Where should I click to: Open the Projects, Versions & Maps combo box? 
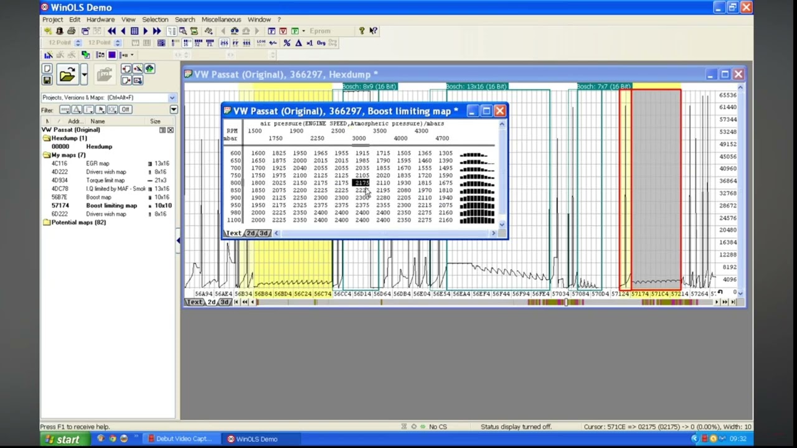tap(108, 98)
